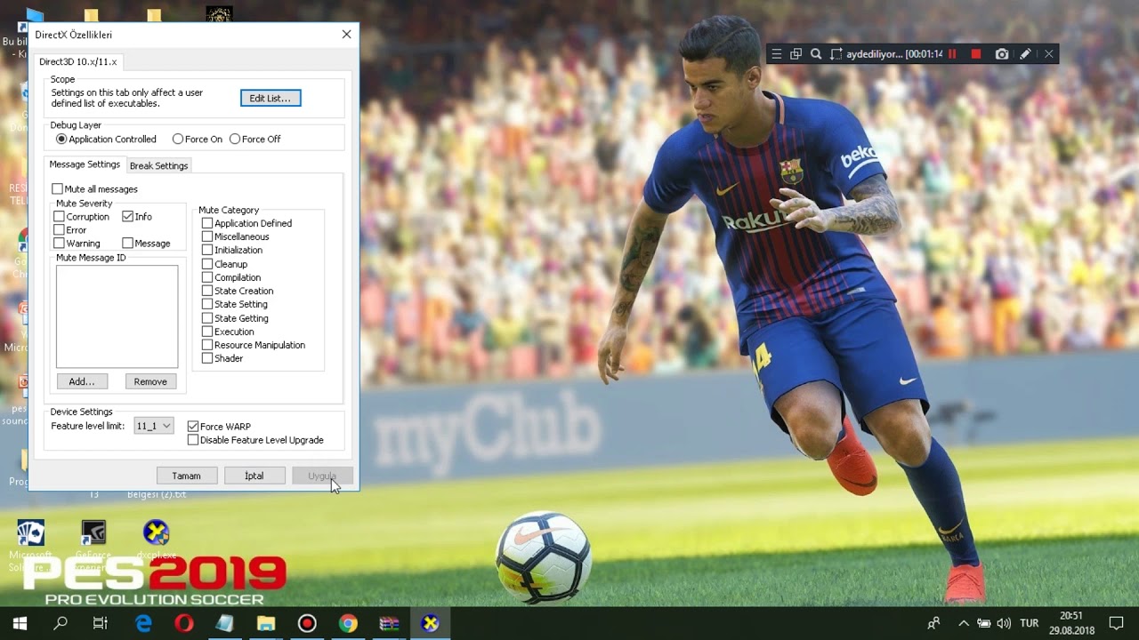This screenshot has width=1139, height=640.
Task: Check State Getting mute category
Action: (x=207, y=318)
